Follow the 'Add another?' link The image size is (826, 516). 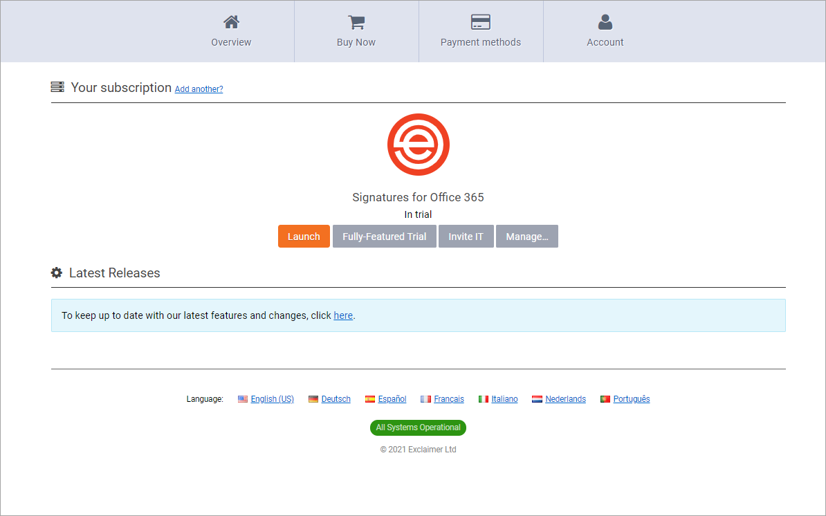click(199, 89)
